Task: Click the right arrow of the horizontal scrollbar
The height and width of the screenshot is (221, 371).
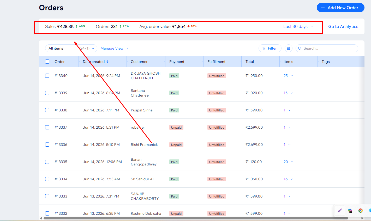Action: 363,218
